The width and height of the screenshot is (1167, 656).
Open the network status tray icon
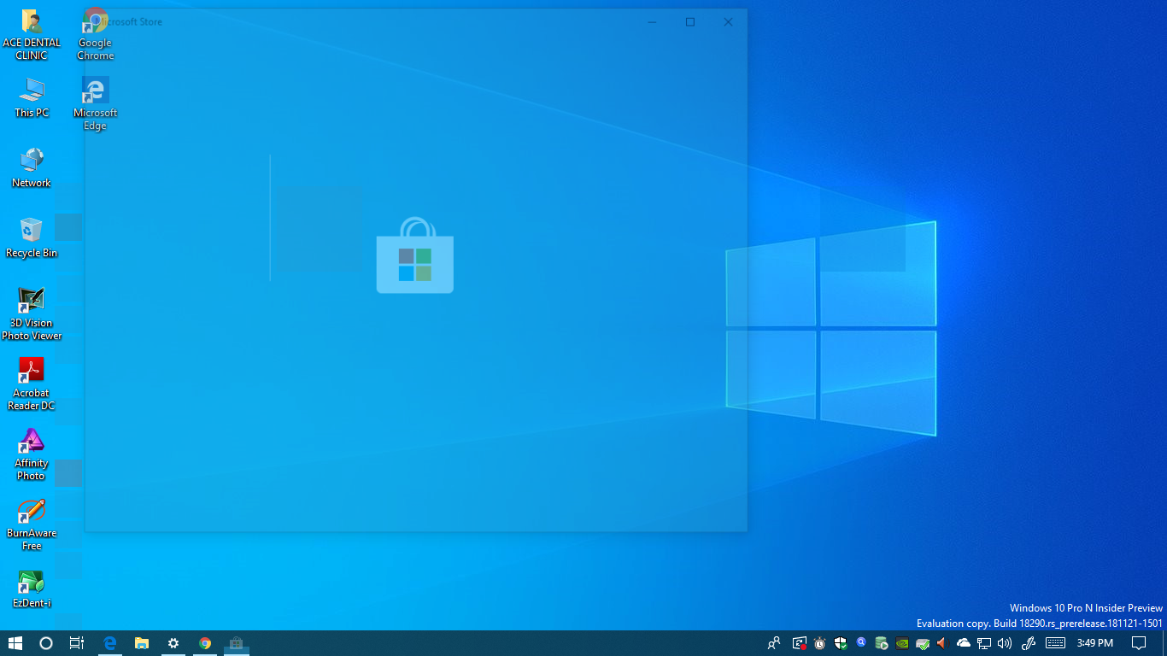pyautogui.click(x=984, y=643)
